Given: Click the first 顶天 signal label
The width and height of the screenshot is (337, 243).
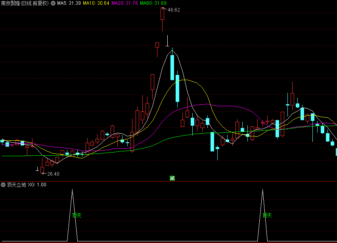Looking at the screenshot, I should [x=77, y=215].
